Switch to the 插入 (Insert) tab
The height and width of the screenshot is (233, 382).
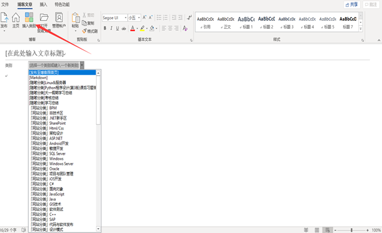[x=43, y=4]
